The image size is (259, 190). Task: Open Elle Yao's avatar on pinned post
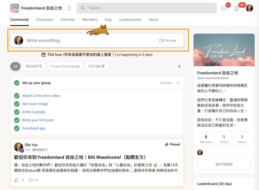[18, 147]
